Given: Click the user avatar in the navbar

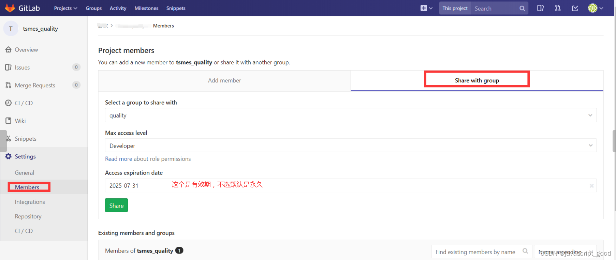Looking at the screenshot, I should point(593,8).
